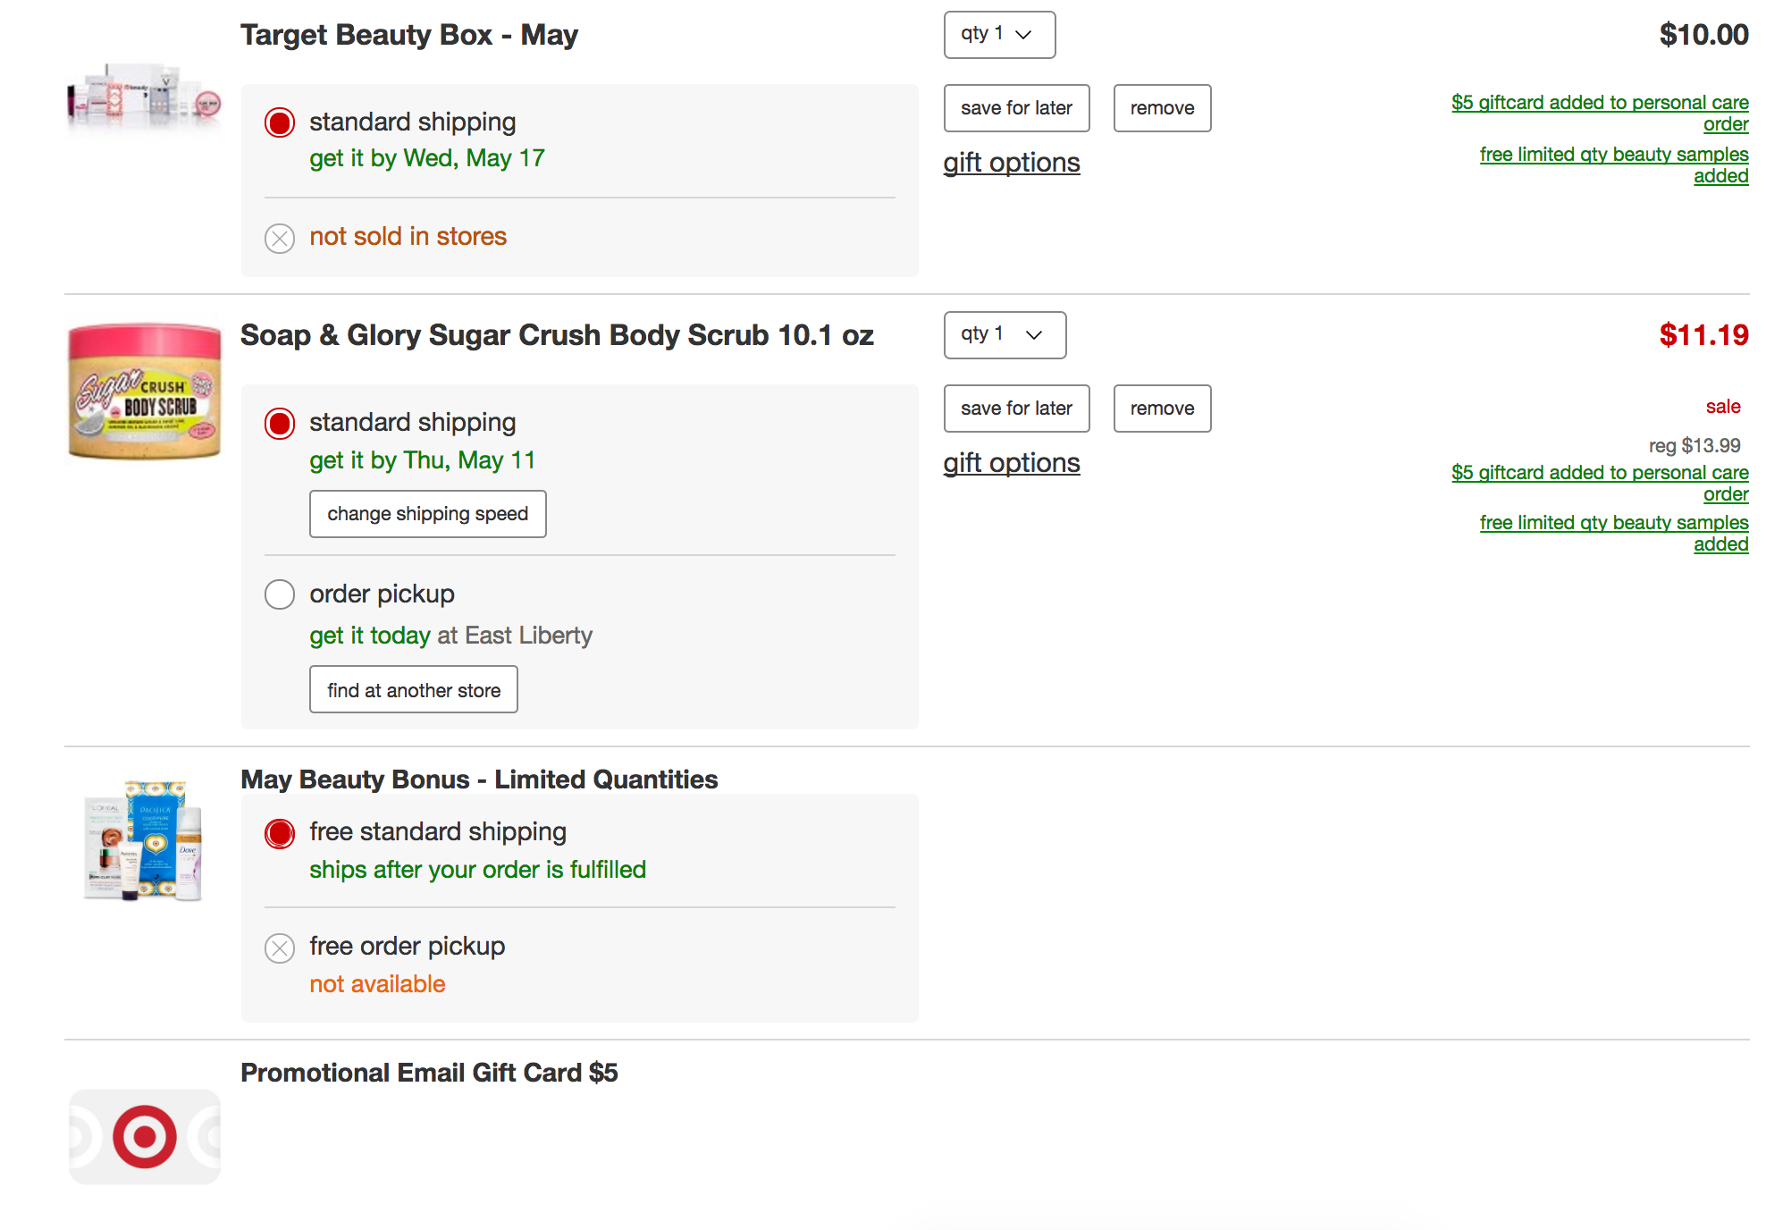Save Soap & Glory scrub for later
Viewport: 1766px width, 1230px height.
1016,409
